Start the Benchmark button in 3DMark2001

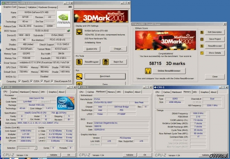click(x=105, y=76)
